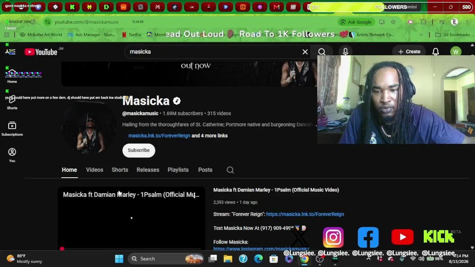
Task: Bookmark this page with the star icon
Action: 393,22
